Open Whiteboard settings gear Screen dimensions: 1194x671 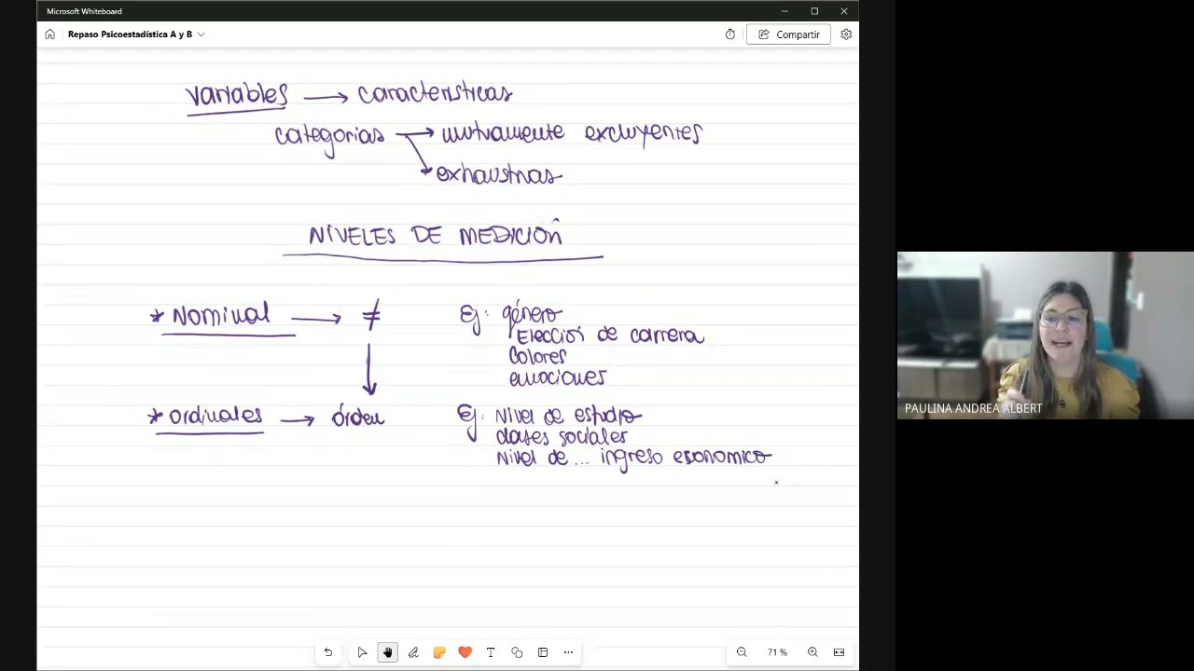(x=846, y=34)
